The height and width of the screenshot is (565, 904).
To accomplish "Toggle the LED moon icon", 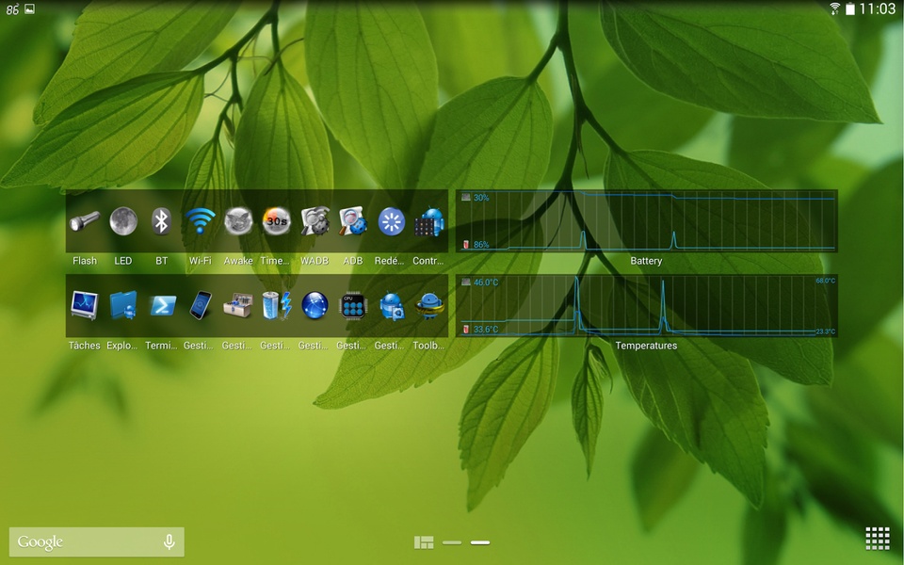I will tap(122, 221).
